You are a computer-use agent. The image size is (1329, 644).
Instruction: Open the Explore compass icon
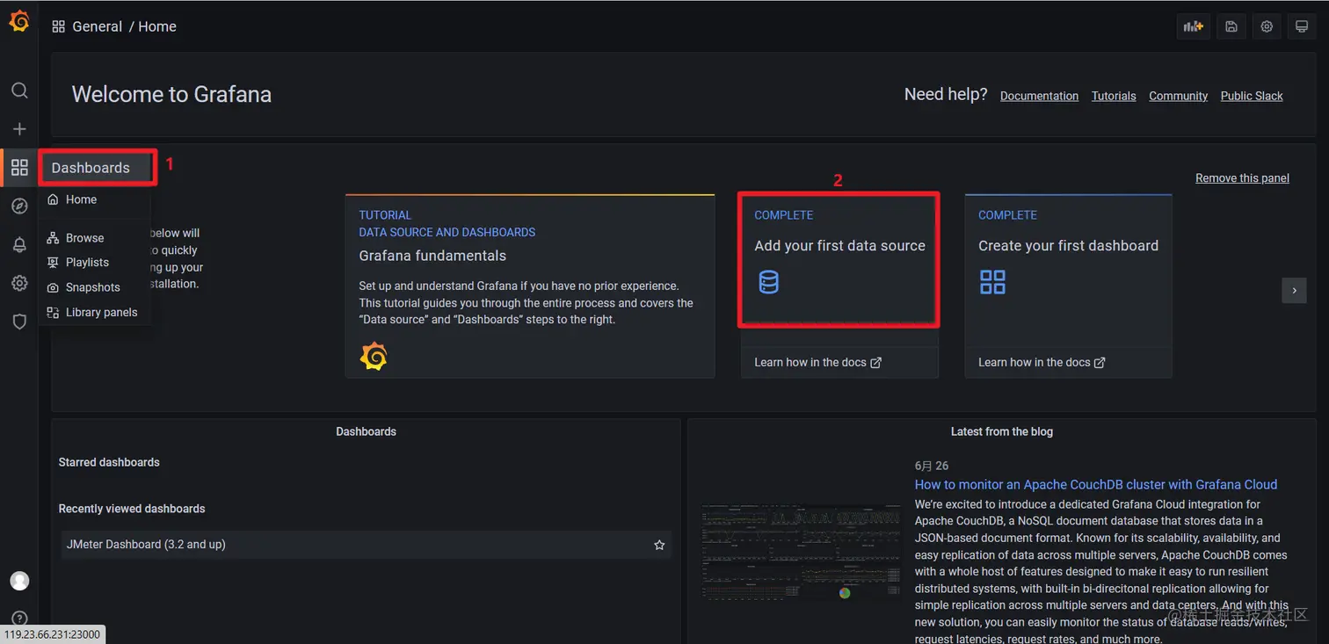click(x=19, y=206)
